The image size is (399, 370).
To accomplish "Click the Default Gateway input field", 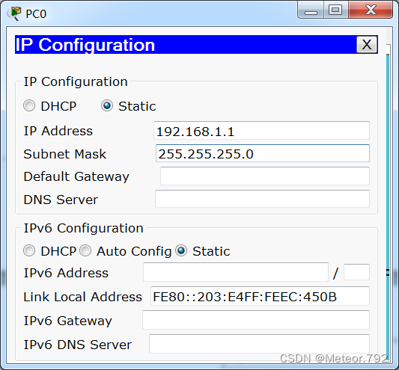I will 265,176.
